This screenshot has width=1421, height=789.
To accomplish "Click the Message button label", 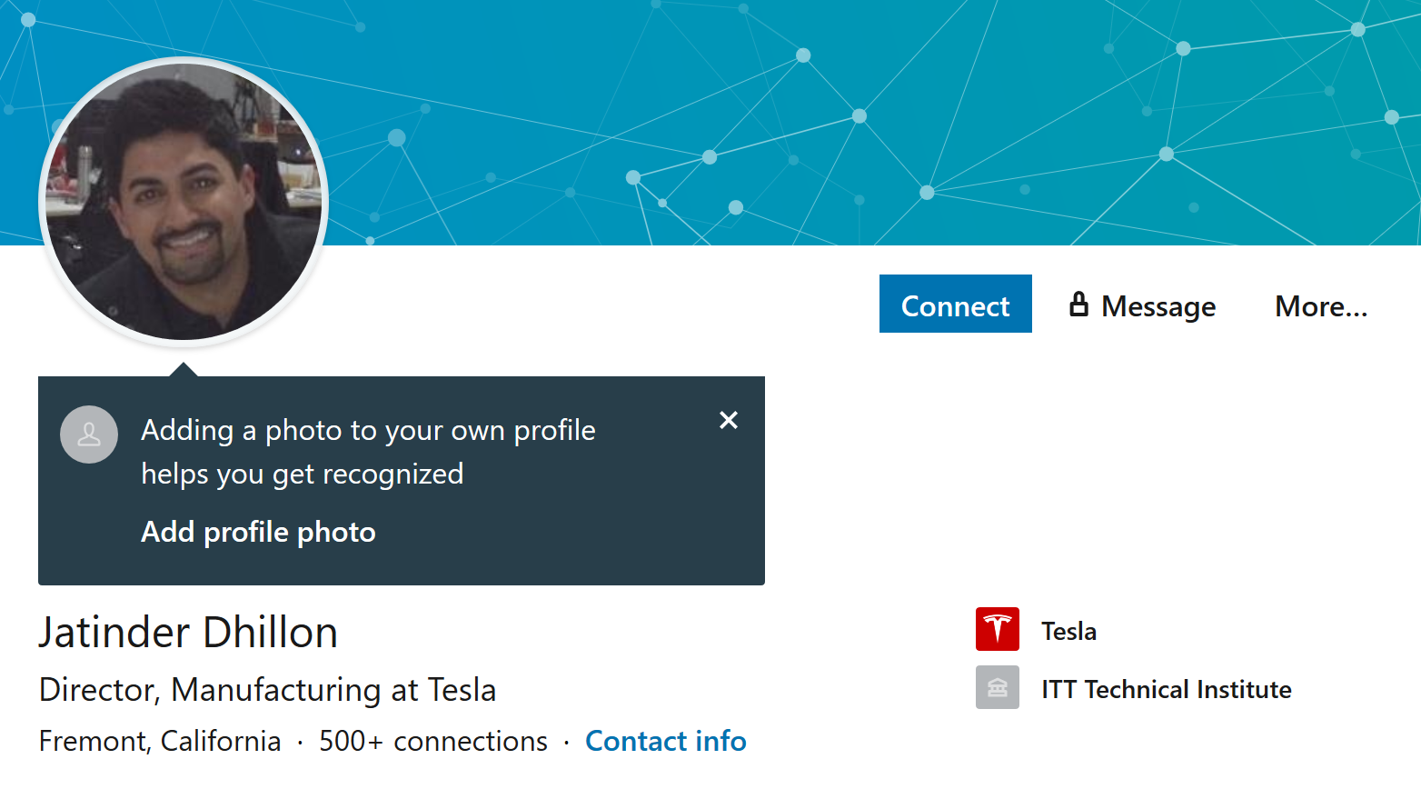I will 1158,306.
